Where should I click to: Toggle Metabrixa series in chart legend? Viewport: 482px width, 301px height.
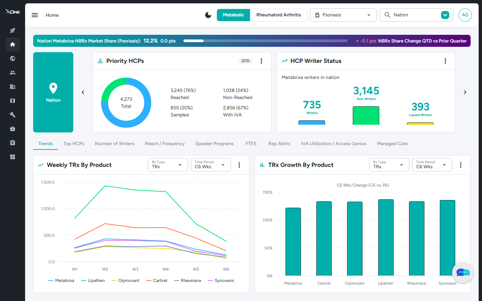pyautogui.click(x=61, y=281)
